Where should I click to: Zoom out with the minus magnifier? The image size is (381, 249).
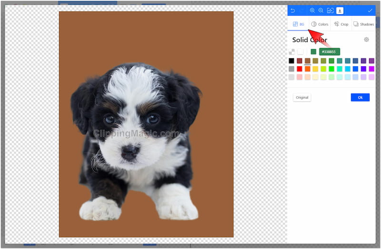[321, 10]
